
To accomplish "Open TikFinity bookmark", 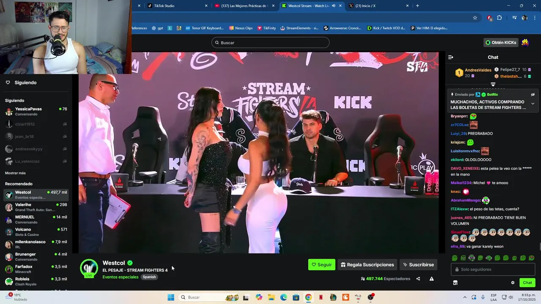I will pos(266,28).
